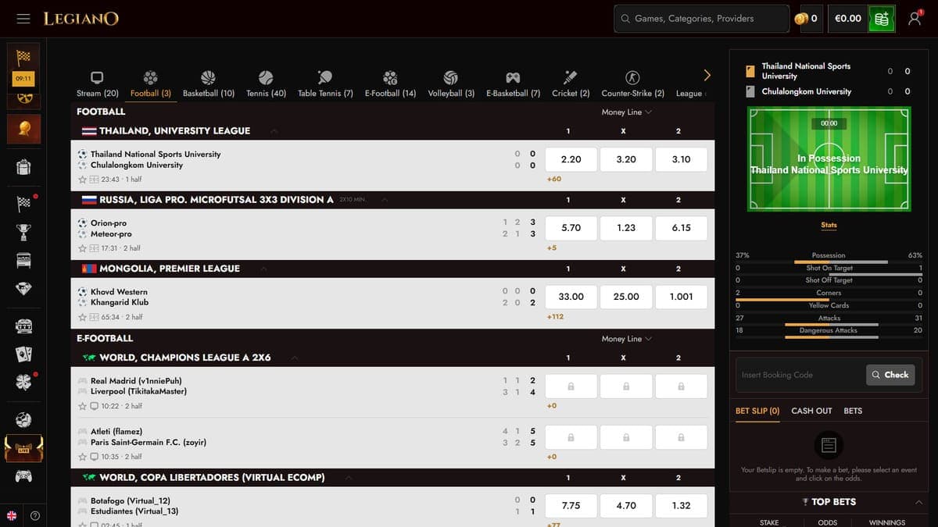
Task: Open the slot machine 777 sidebar icon
Action: (24, 326)
